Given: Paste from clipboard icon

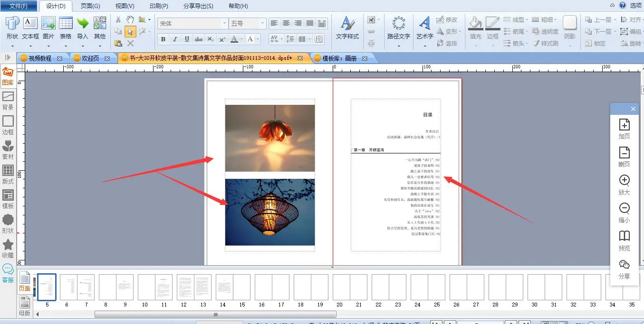Looking at the screenshot, I should click(118, 43).
